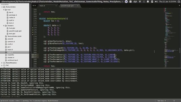Image resolution: width=181 pixels, height=102 pixels.
Task: Click the modified marker at line 174
Action: tap(33, 28)
